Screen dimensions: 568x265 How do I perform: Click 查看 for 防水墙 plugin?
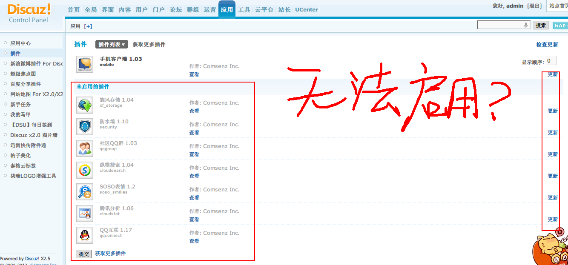pos(194,133)
